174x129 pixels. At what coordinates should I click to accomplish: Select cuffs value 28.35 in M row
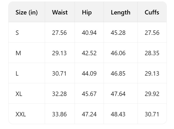152,53
